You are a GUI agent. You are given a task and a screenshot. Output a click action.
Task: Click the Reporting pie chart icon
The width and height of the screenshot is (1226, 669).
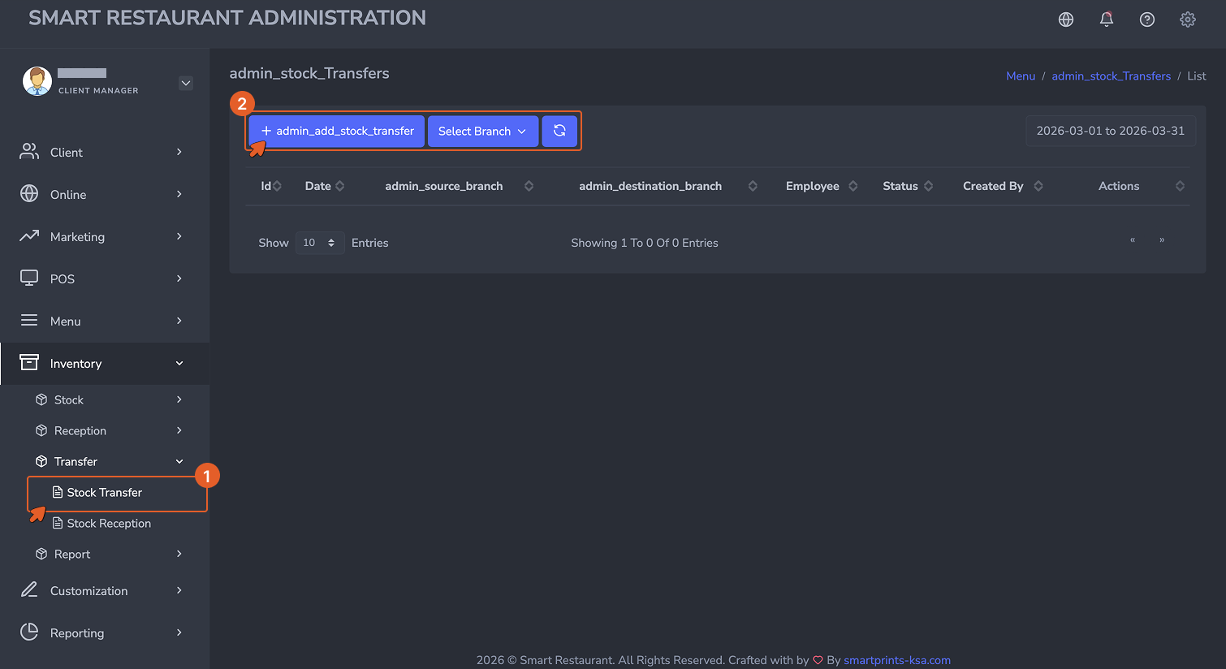click(29, 632)
